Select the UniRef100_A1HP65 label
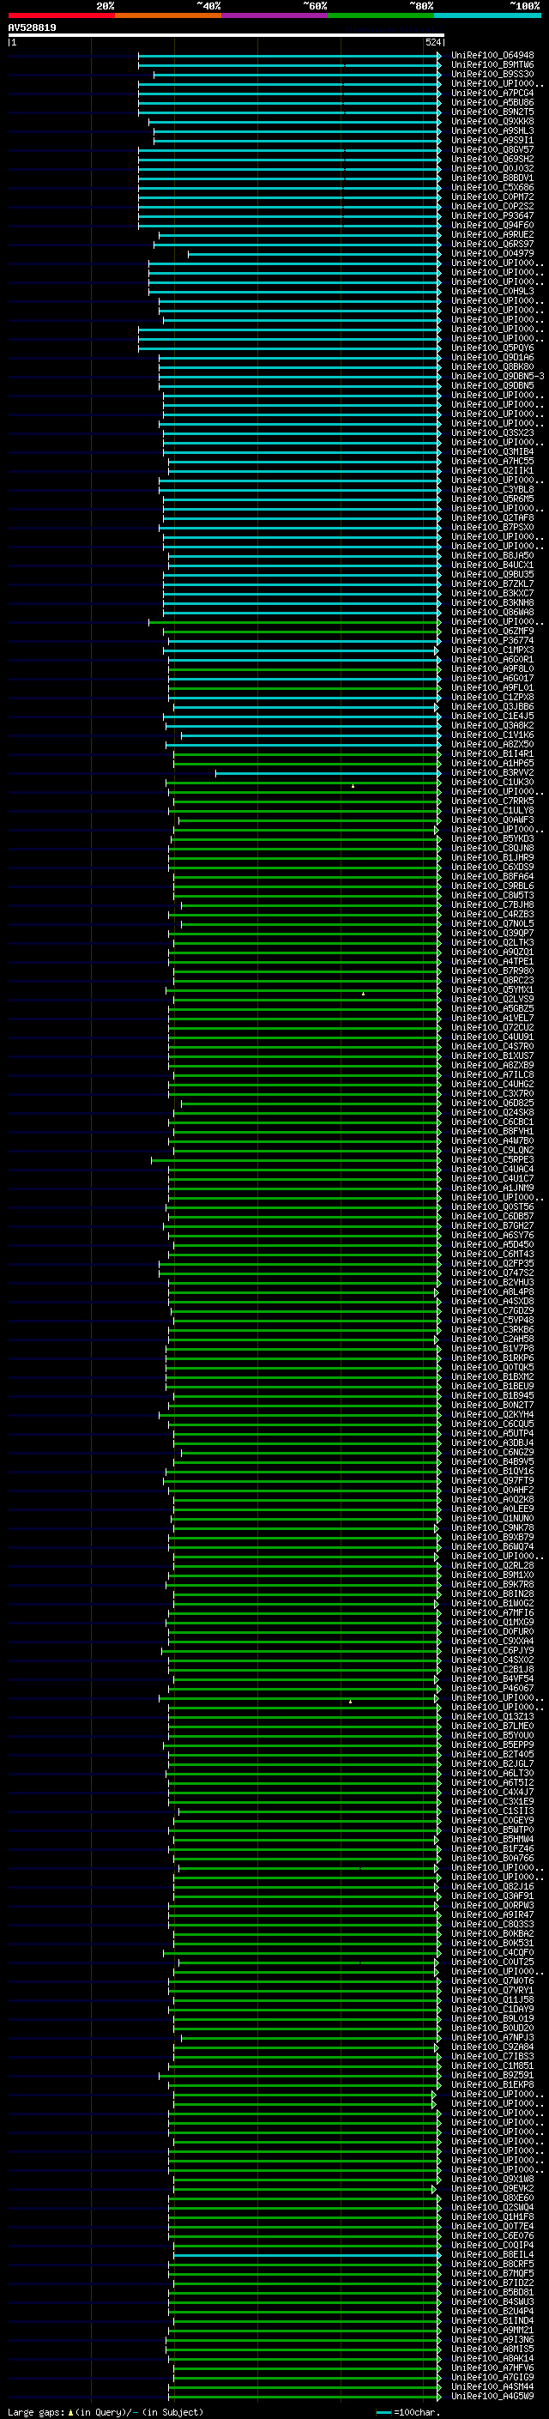 (492, 763)
